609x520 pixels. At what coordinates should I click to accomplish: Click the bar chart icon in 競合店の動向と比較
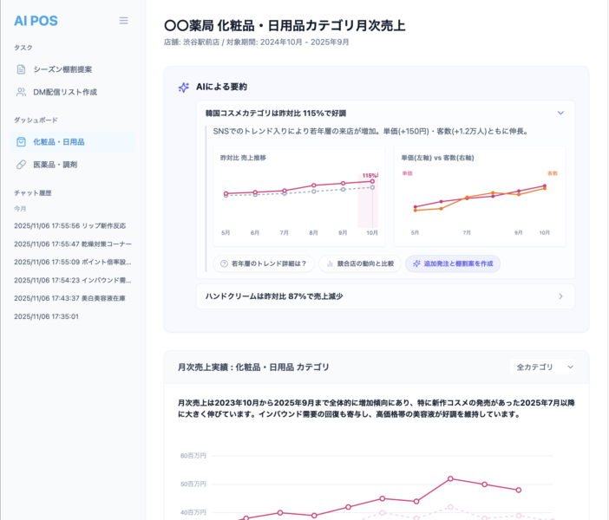[331, 263]
